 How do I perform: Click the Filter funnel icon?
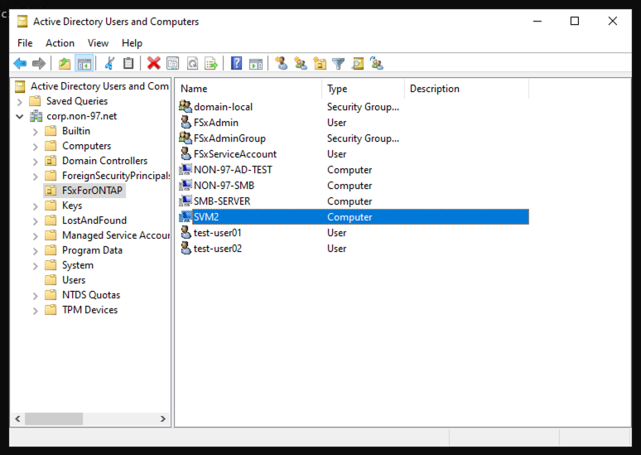click(338, 63)
